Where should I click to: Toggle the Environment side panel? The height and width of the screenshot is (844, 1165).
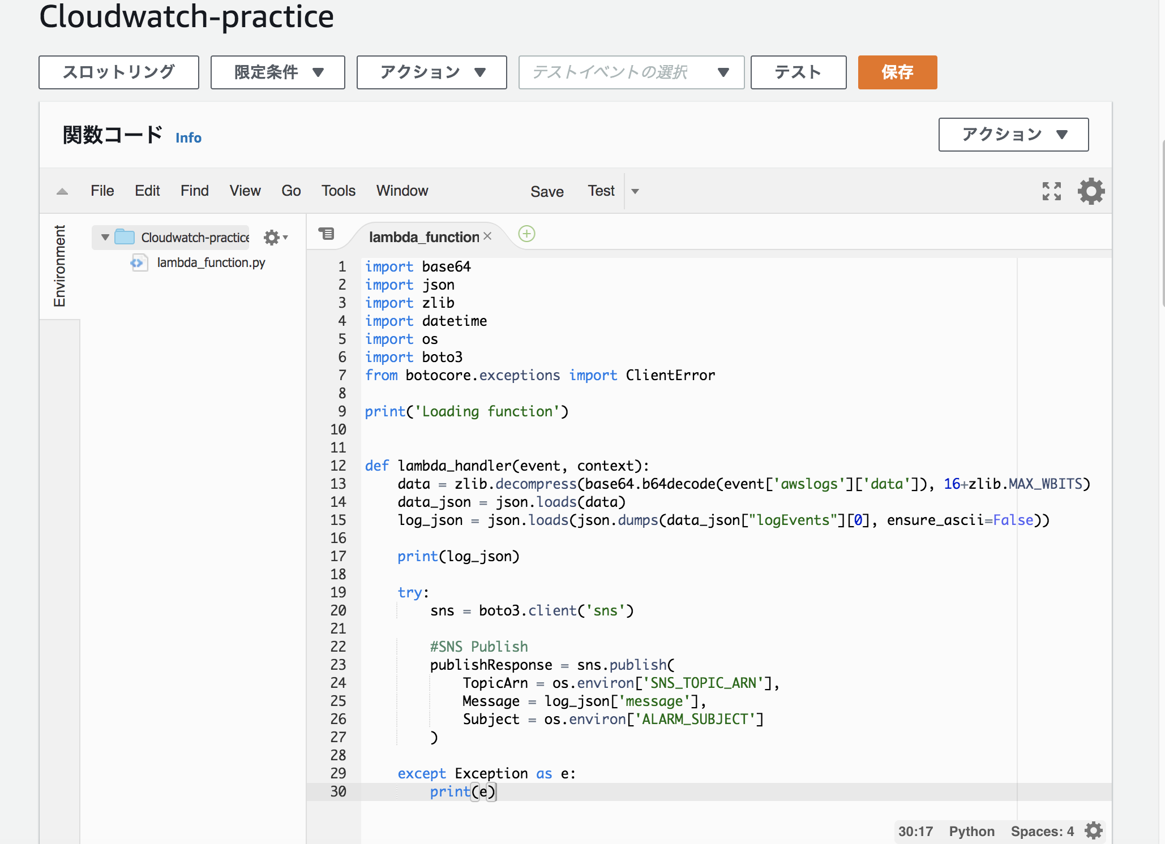(59, 266)
